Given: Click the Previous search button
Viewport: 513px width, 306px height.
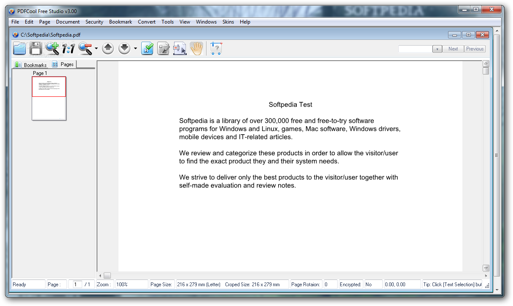Looking at the screenshot, I should [475, 49].
